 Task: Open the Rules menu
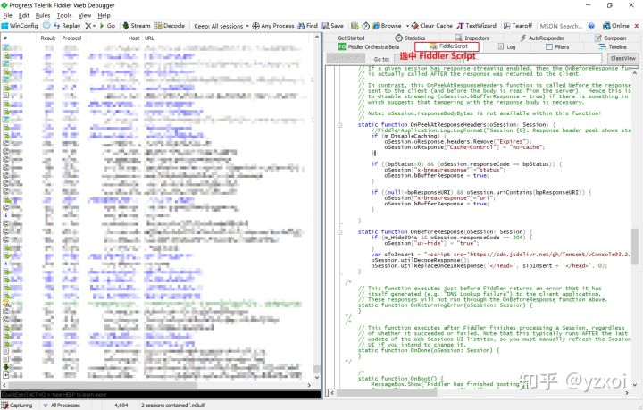pyautogui.click(x=43, y=15)
